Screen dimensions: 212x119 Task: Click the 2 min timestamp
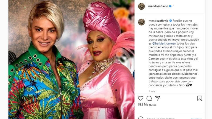(152, 91)
